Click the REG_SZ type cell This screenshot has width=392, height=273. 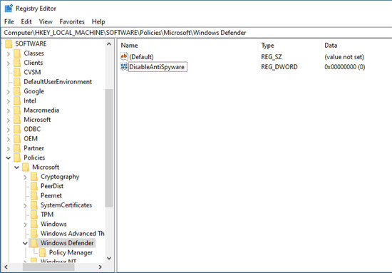(272, 57)
